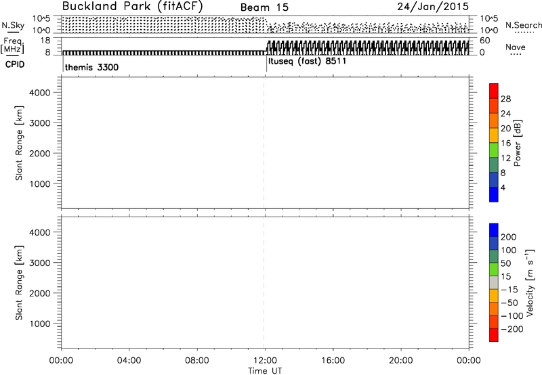This screenshot has height=375, width=542.
Task: Click the 'Nave' legend label
Action: click(515, 47)
